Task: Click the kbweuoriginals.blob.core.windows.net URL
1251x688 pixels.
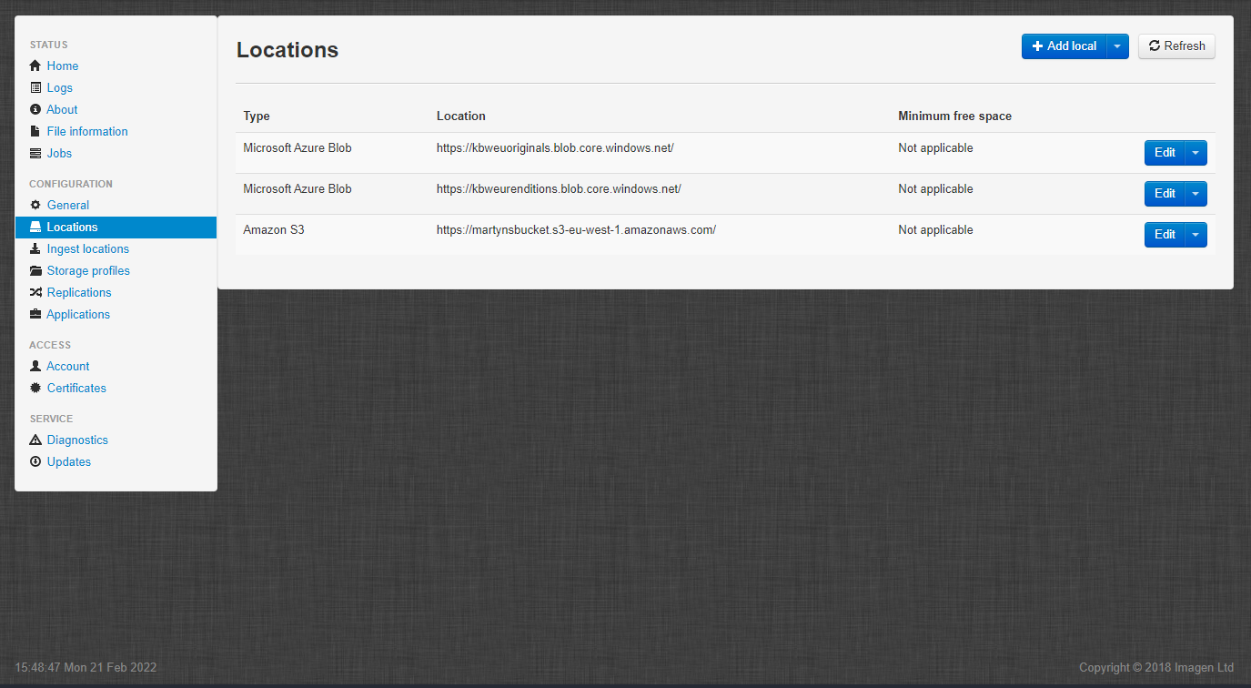Action: pyautogui.click(x=555, y=147)
